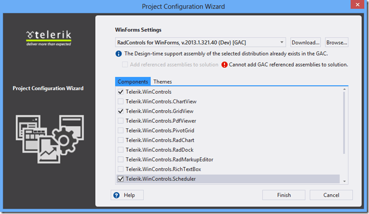Screen dimensions: 369x214
Task: Click the Download... button
Action: pyautogui.click(x=305, y=42)
